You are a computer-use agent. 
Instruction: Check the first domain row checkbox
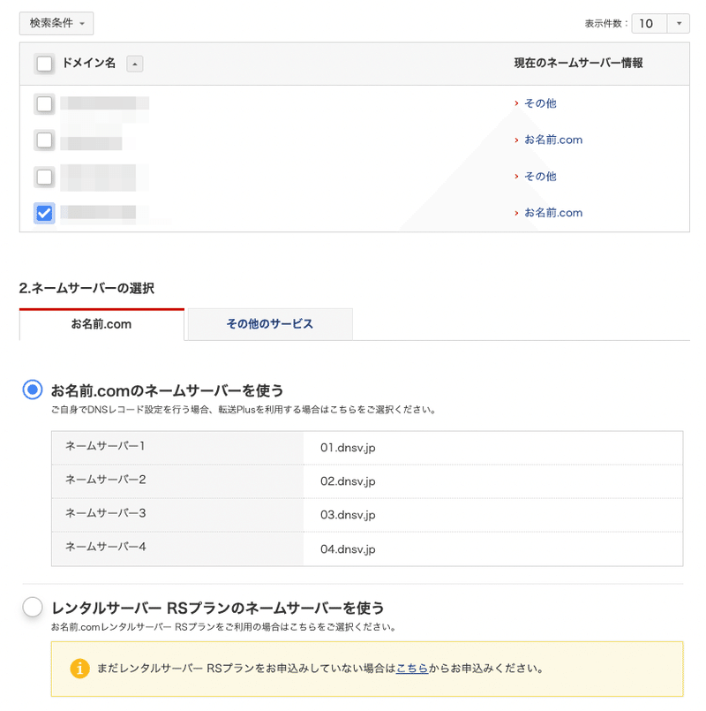click(44, 104)
